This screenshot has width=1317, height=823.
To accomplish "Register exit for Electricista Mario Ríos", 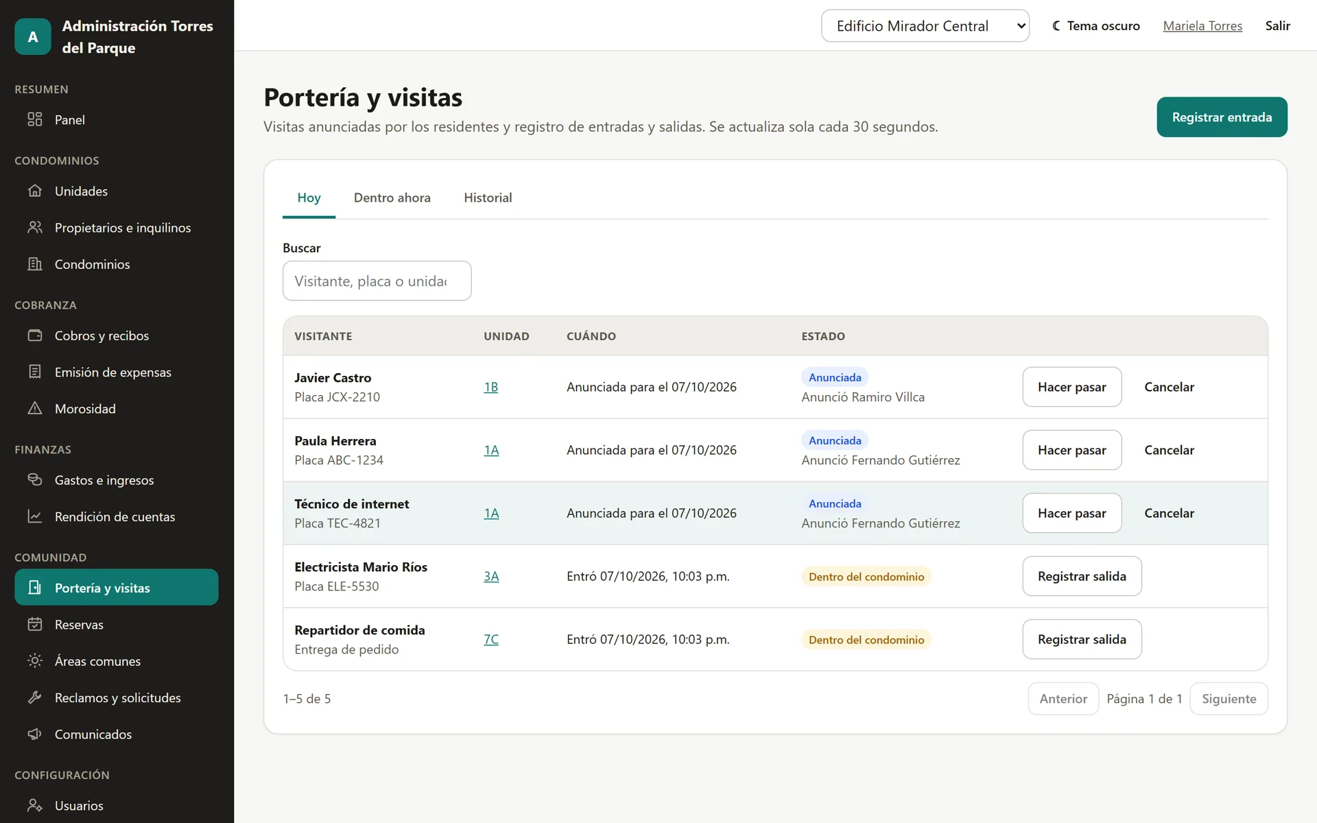I will (x=1082, y=576).
